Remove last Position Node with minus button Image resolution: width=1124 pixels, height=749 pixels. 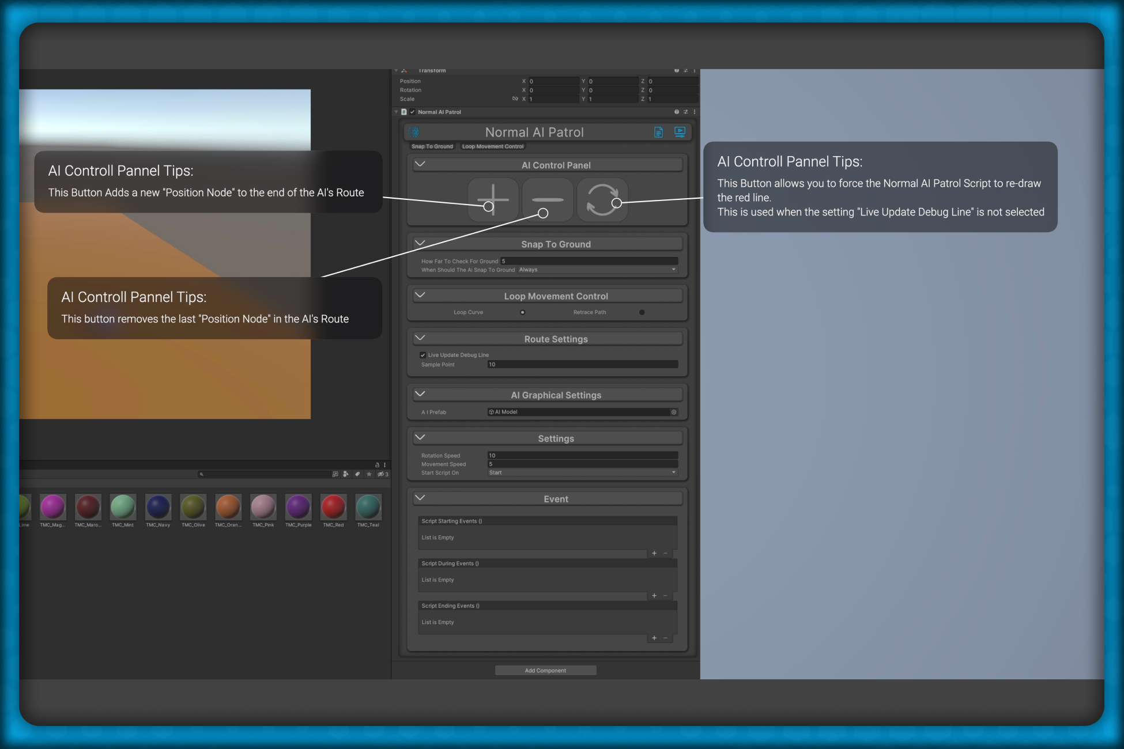click(x=548, y=200)
